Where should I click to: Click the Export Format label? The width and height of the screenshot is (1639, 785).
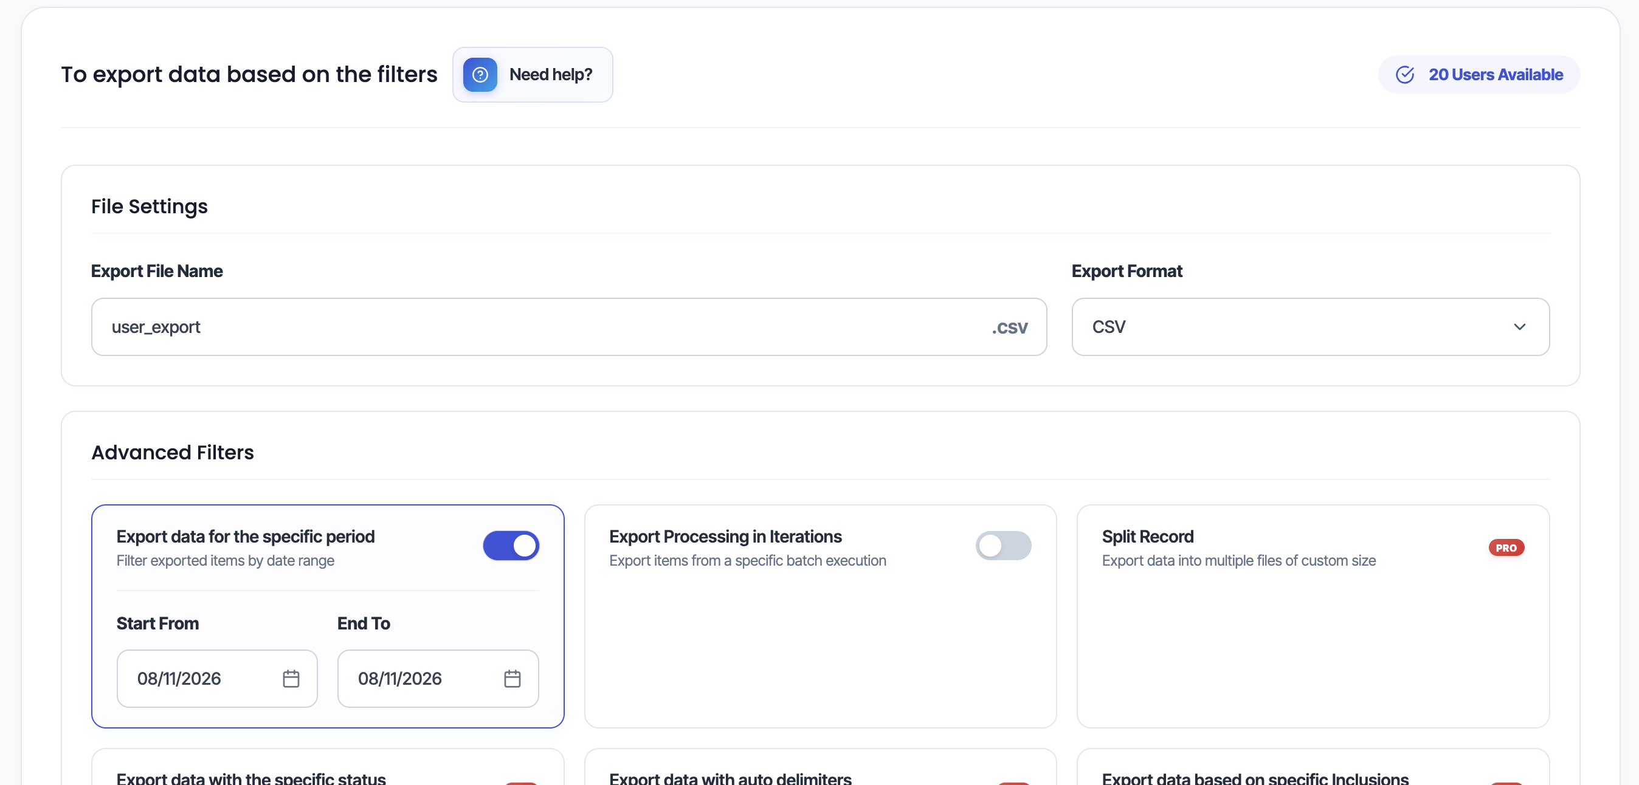(1127, 272)
